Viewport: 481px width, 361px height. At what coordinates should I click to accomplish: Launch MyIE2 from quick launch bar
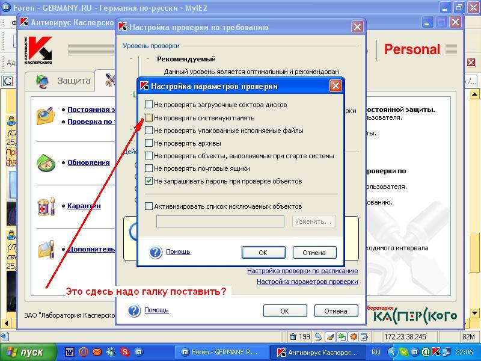[x=139, y=352]
